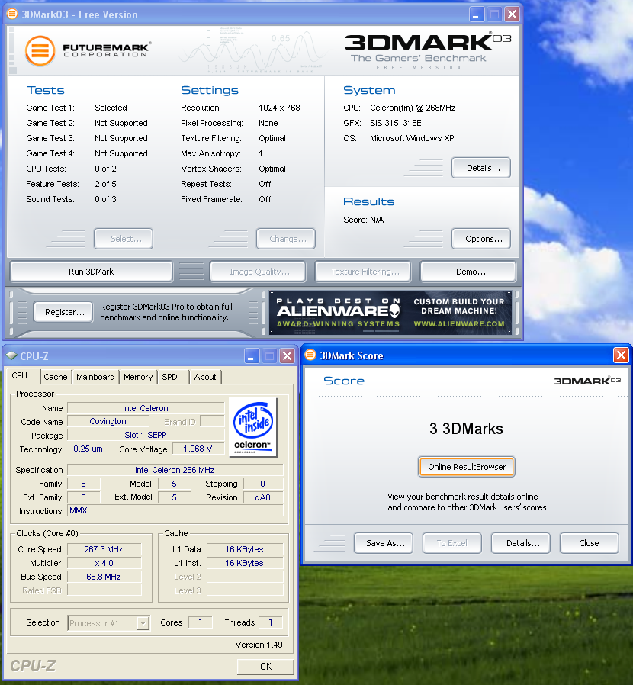Click the Package value Slot 1 SEPP
The width and height of the screenshot is (633, 685).
pyautogui.click(x=146, y=435)
